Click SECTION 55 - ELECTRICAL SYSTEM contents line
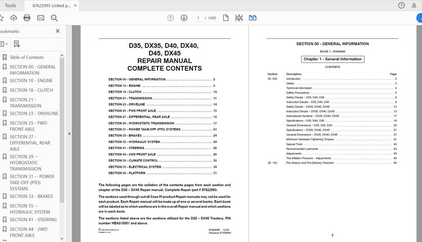Image resolution: width=422 pixels, height=242 pixels. click(162, 167)
